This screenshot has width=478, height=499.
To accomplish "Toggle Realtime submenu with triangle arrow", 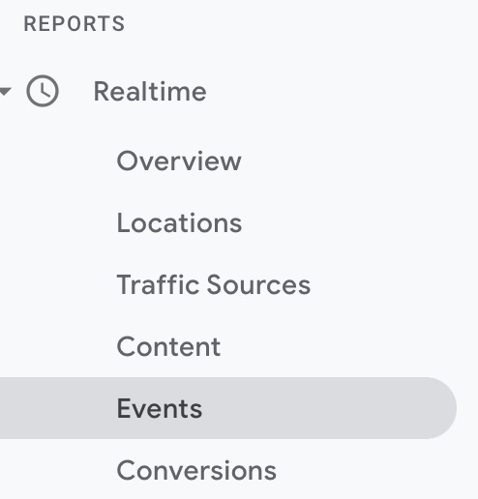I will [6, 91].
